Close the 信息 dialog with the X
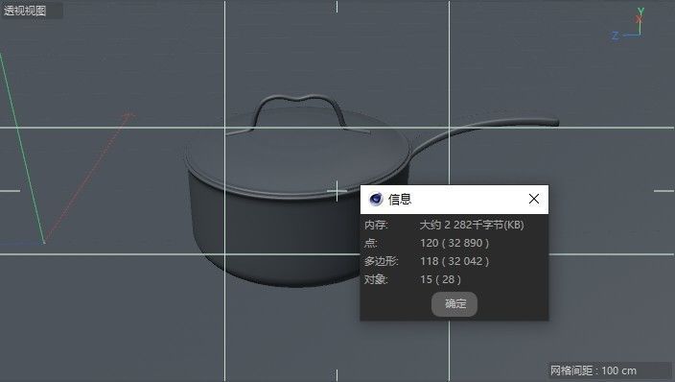Viewport: 675px width, 382px height. tap(534, 199)
